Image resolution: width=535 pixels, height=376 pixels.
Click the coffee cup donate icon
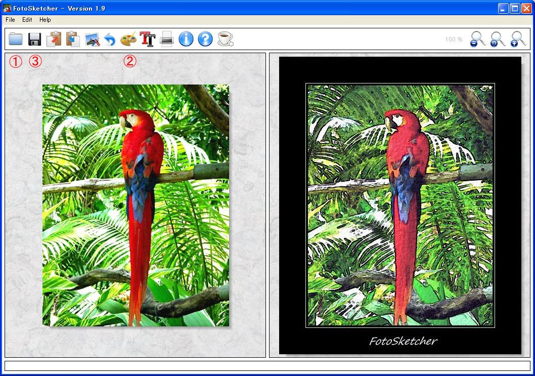(x=225, y=39)
